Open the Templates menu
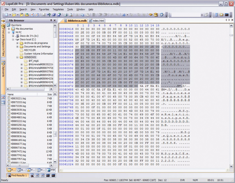Screen dimensions: 235x183 click(x=58, y=9)
